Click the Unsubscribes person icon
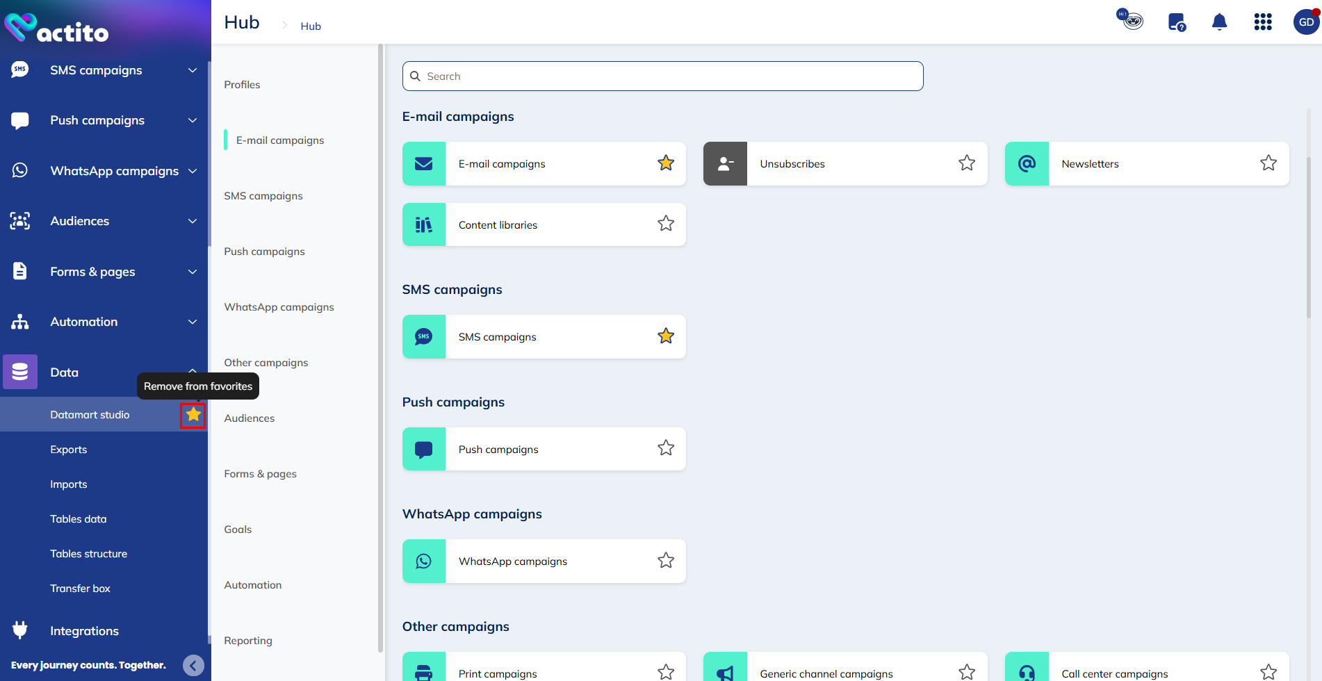This screenshot has height=681, width=1322. [725, 164]
